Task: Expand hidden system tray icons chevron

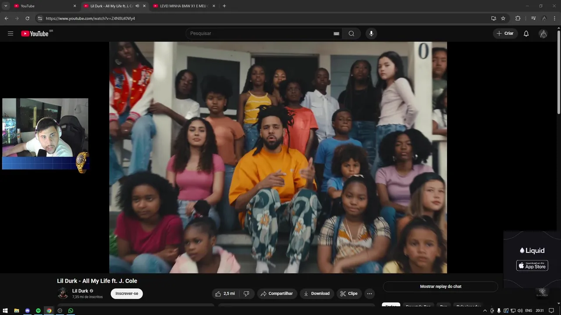Action: [485, 311]
